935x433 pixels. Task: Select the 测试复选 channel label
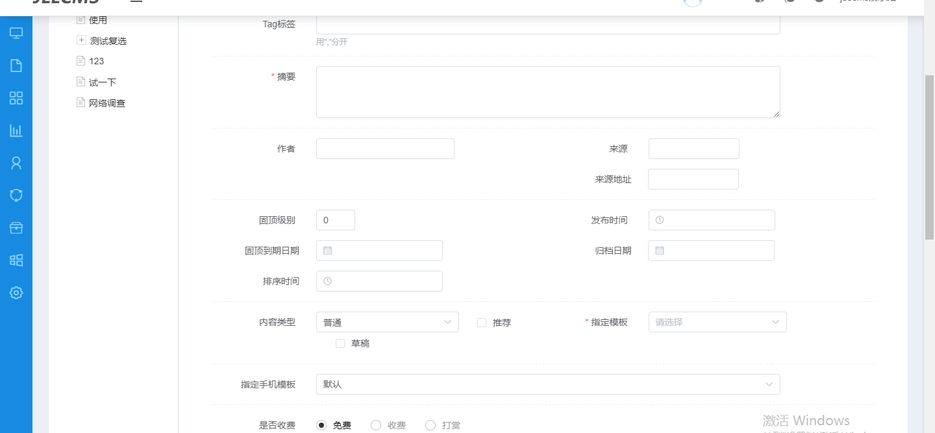tap(108, 41)
